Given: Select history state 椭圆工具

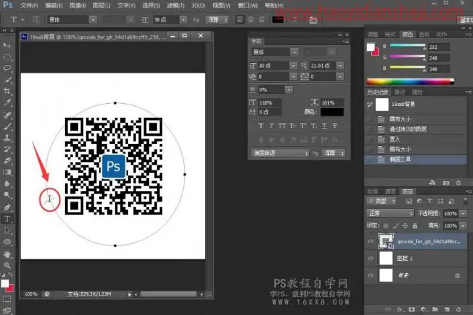Looking at the screenshot, I should (x=416, y=160).
